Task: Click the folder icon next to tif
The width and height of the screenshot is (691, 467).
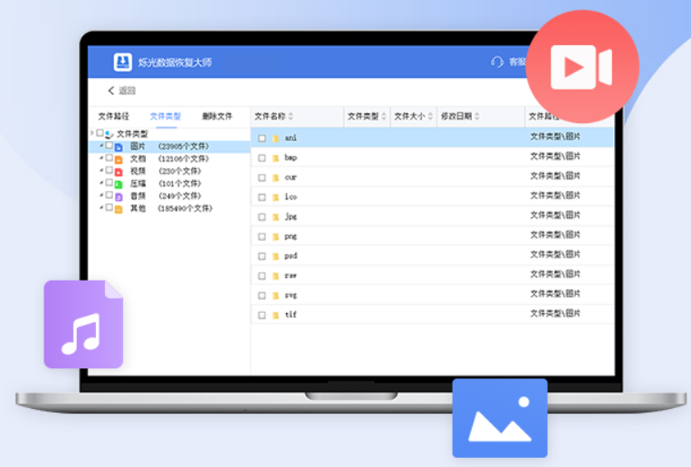Action: pyautogui.click(x=276, y=316)
